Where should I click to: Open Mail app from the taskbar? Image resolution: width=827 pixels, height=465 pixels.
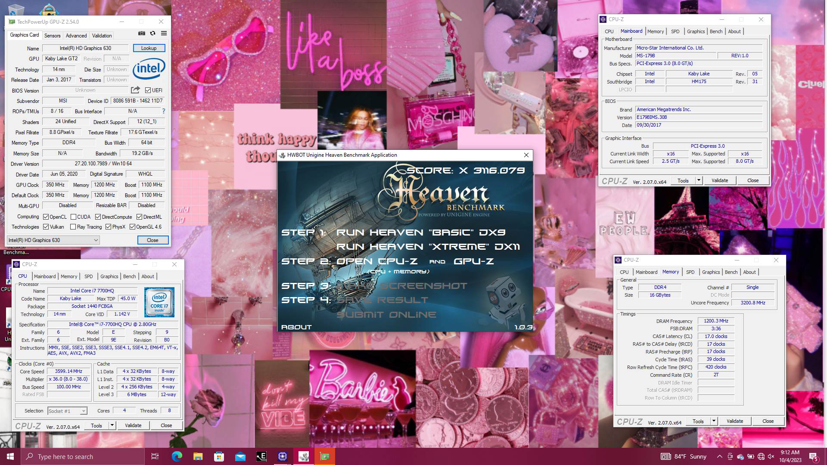[240, 456]
